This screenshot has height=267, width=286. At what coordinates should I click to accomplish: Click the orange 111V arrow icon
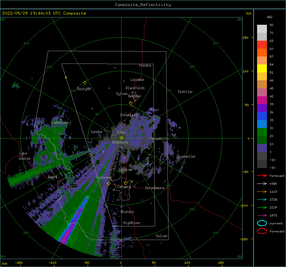tap(262, 191)
